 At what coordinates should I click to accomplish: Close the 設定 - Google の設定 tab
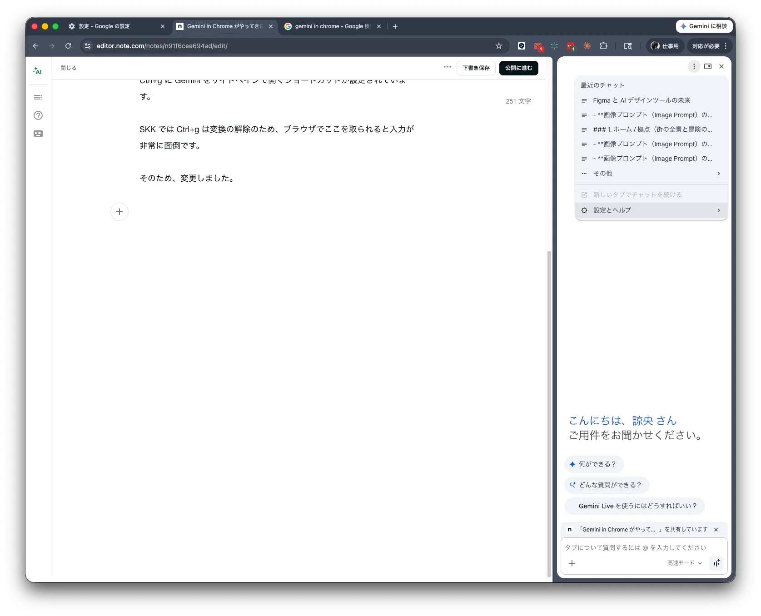click(163, 26)
